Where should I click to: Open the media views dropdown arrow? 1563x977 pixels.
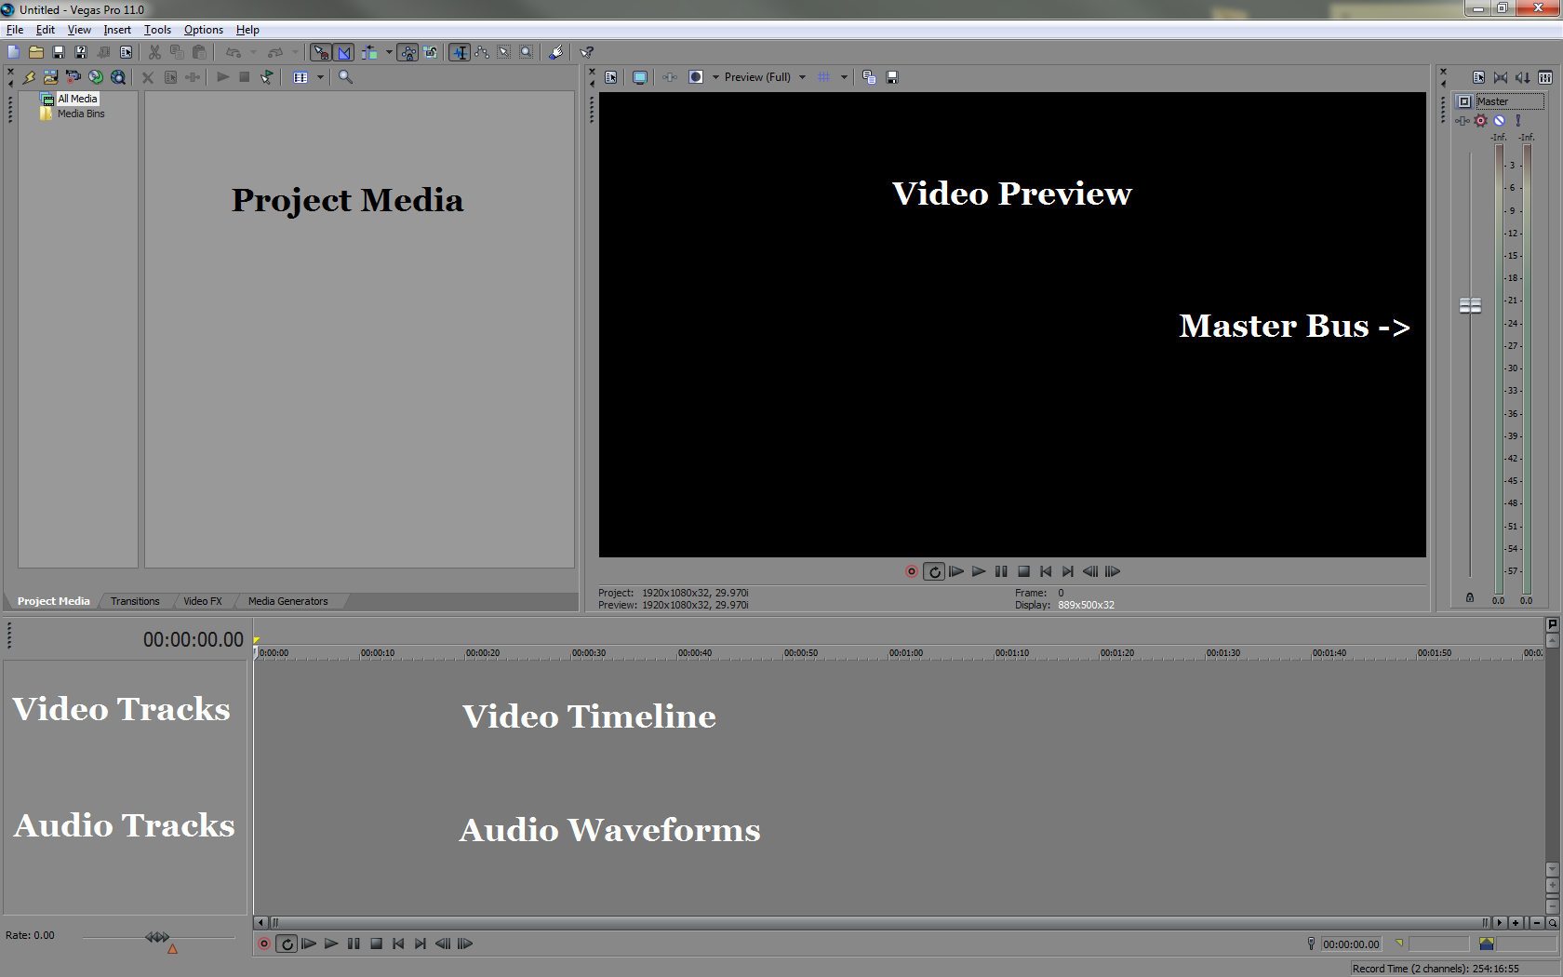point(321,77)
